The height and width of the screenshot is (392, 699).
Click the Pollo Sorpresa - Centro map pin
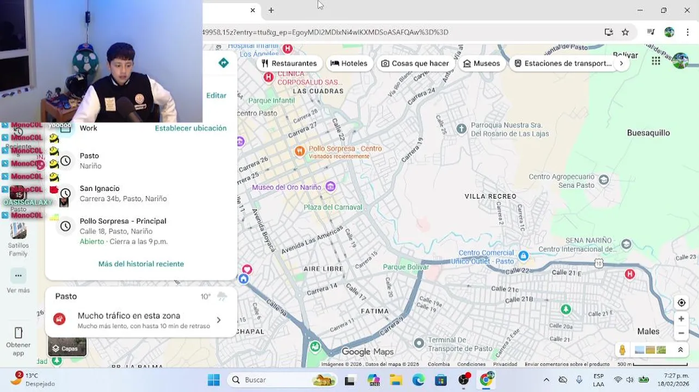click(299, 151)
